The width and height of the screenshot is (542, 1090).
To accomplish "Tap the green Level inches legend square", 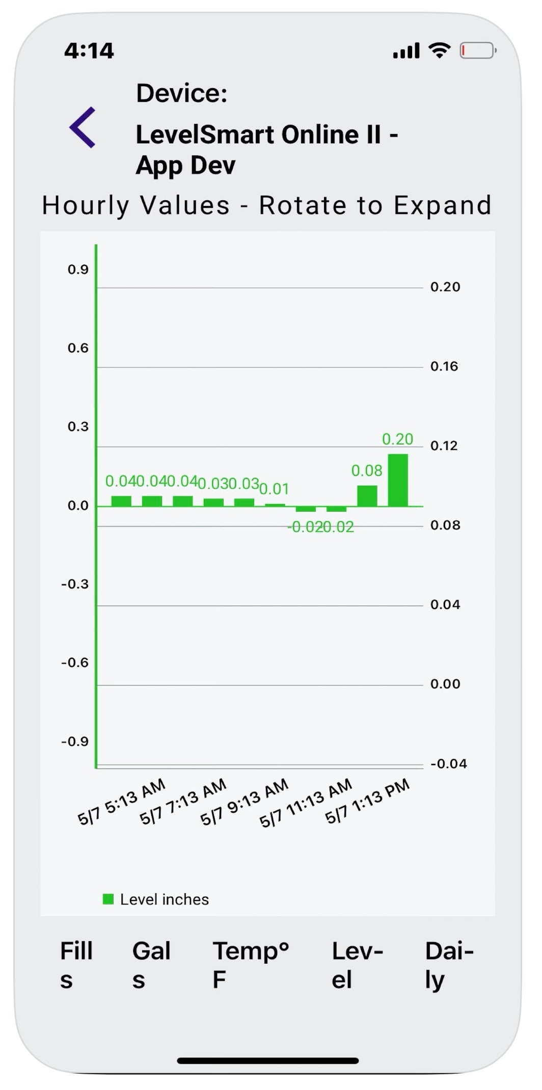I will (108, 899).
